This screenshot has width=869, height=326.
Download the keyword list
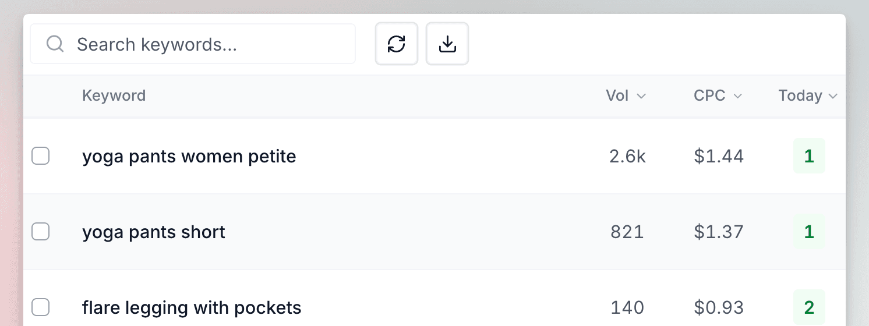[x=447, y=44]
